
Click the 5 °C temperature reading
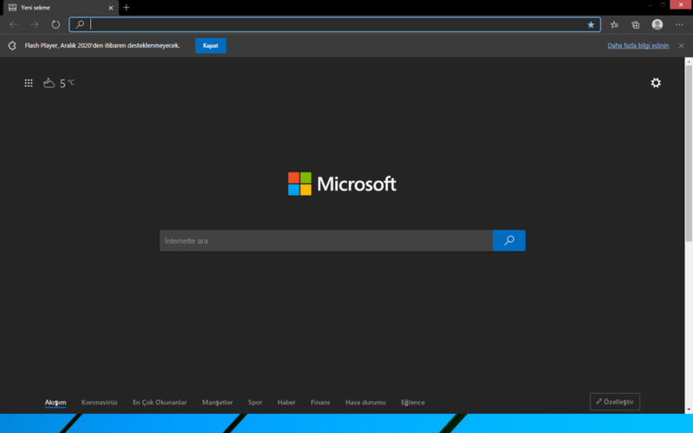(67, 83)
